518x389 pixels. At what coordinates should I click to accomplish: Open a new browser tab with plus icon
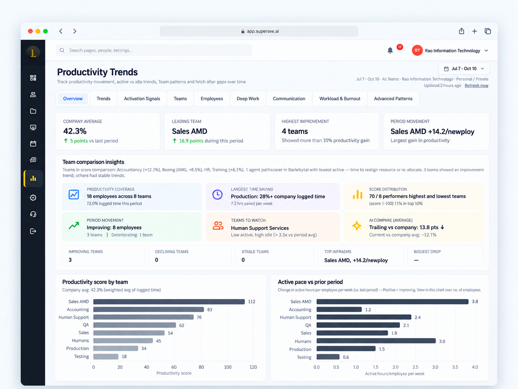point(474,31)
